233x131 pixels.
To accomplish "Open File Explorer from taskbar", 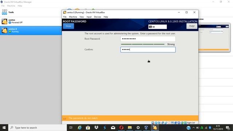I will pos(130,128).
